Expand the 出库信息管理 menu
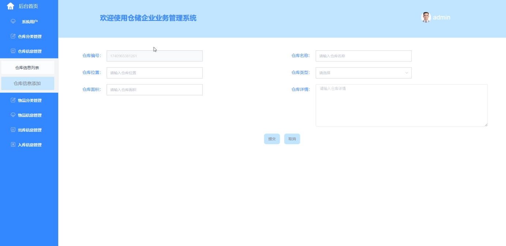 click(x=29, y=130)
